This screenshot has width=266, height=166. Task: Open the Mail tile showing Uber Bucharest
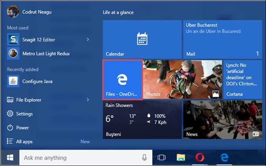pyautogui.click(x=223, y=39)
